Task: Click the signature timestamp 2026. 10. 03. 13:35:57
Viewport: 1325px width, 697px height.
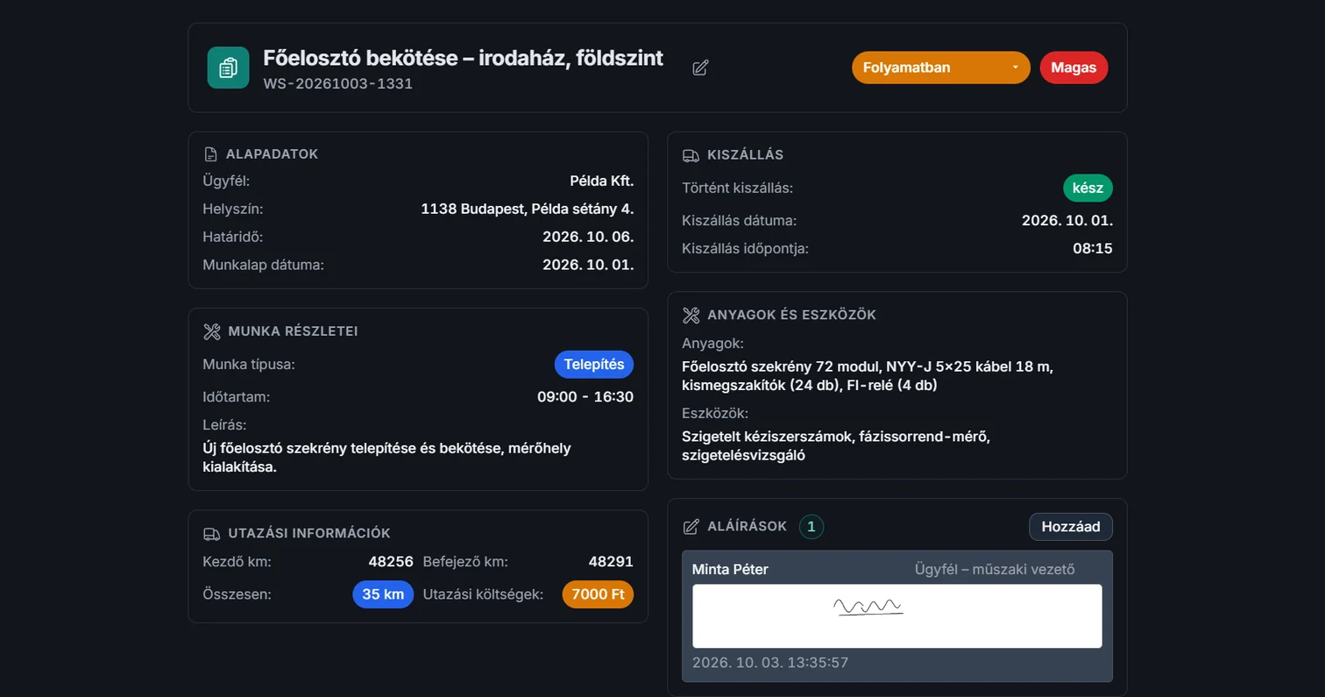Action: click(x=770, y=663)
